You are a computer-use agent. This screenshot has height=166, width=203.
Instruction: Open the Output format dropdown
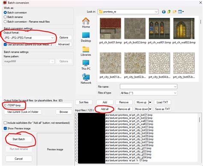[x=29, y=38]
